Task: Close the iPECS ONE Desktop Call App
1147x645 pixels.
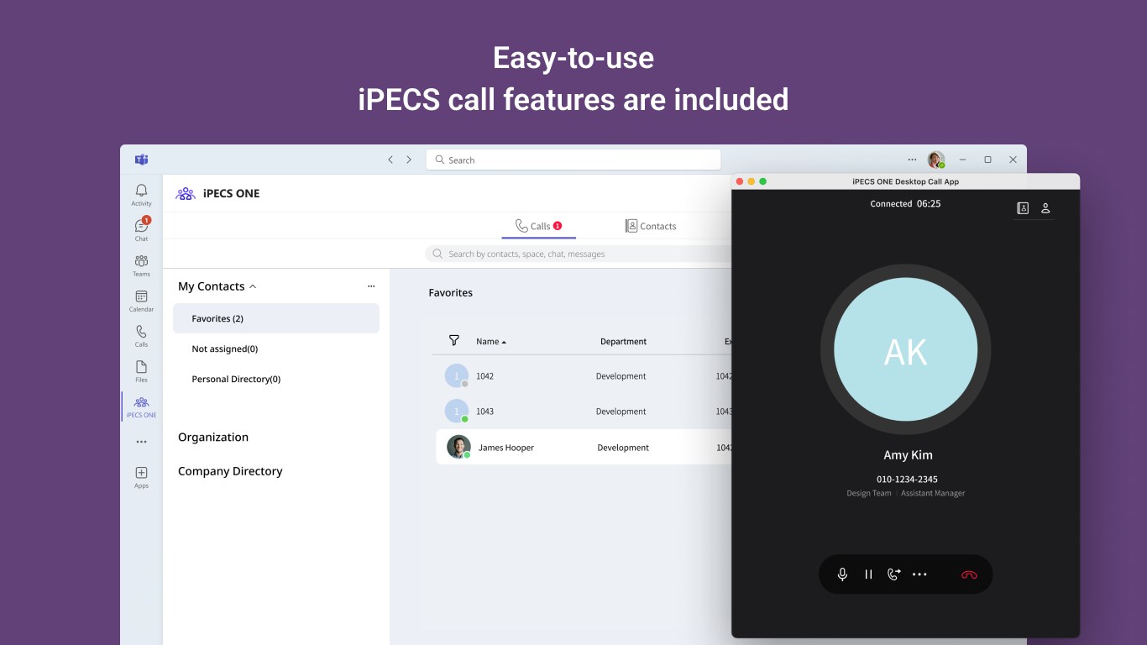Action: pyautogui.click(x=740, y=181)
